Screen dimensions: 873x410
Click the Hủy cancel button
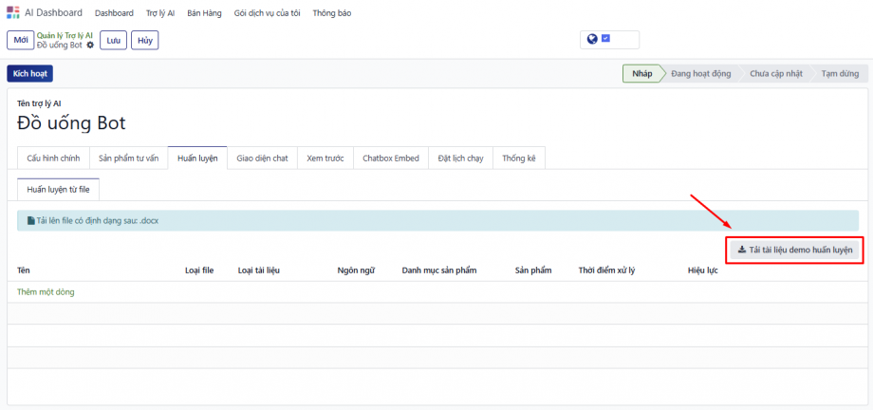(x=144, y=40)
